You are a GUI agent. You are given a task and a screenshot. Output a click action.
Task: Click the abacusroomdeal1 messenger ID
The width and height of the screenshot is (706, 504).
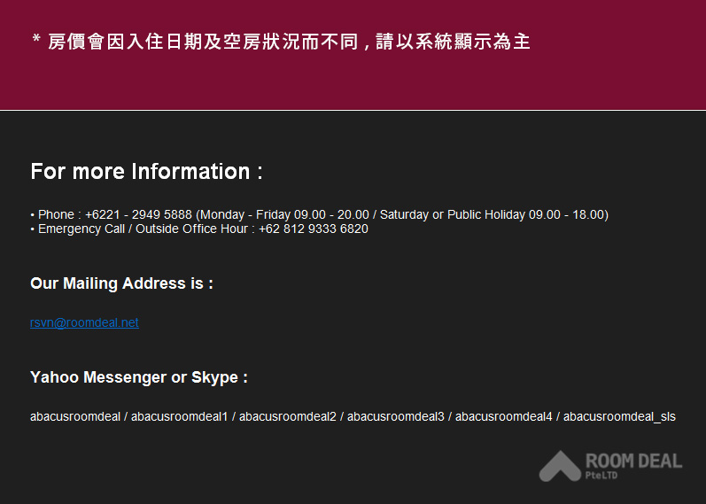[x=180, y=416]
